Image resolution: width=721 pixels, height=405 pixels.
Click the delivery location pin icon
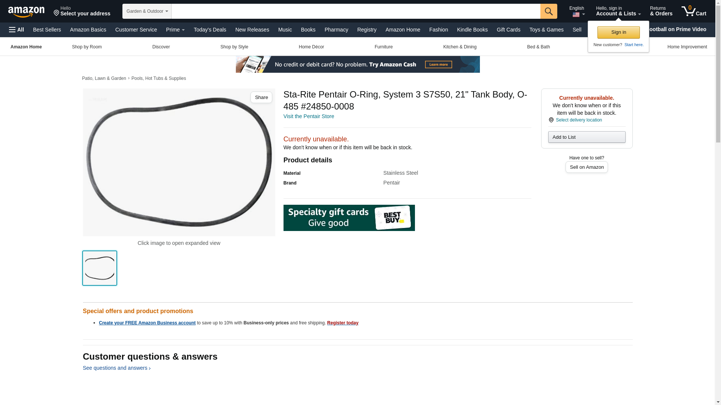point(551,120)
